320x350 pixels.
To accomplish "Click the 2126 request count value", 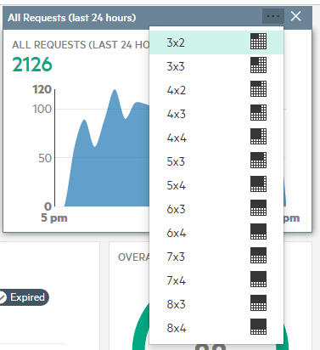I will [32, 65].
